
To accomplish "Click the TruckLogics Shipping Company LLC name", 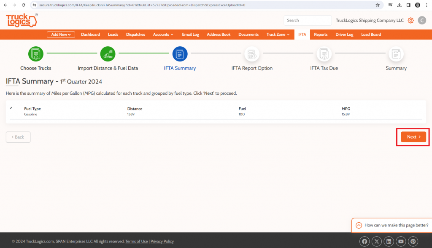I will click(x=370, y=20).
